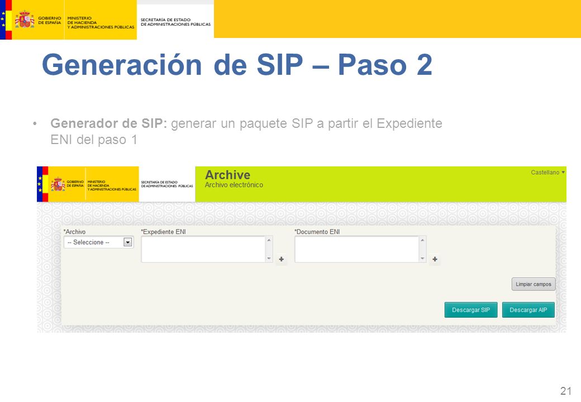Click the Spanish coat of arms in slide header
The width and height of the screenshot is (581, 402).
point(25,20)
